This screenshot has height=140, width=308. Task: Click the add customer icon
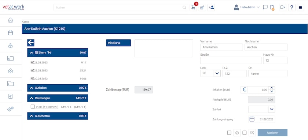(x=211, y=7)
